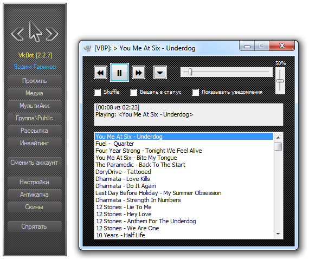Click the Сменить аккаунт button
The image size is (309, 259).
(35, 163)
